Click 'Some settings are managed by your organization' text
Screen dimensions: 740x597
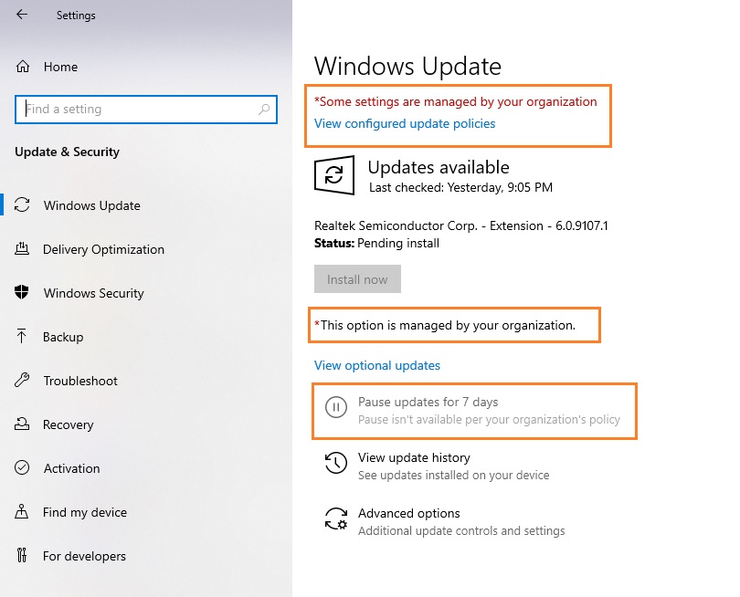[456, 102]
